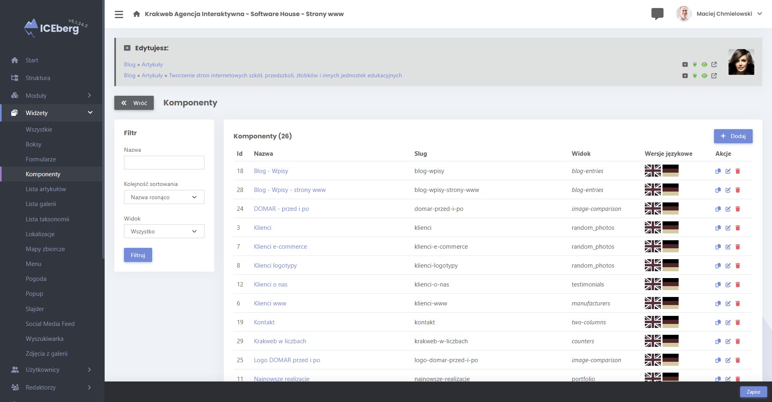Delete the DOMAR - przed i po component
This screenshot has width=772, height=402.
(738, 209)
